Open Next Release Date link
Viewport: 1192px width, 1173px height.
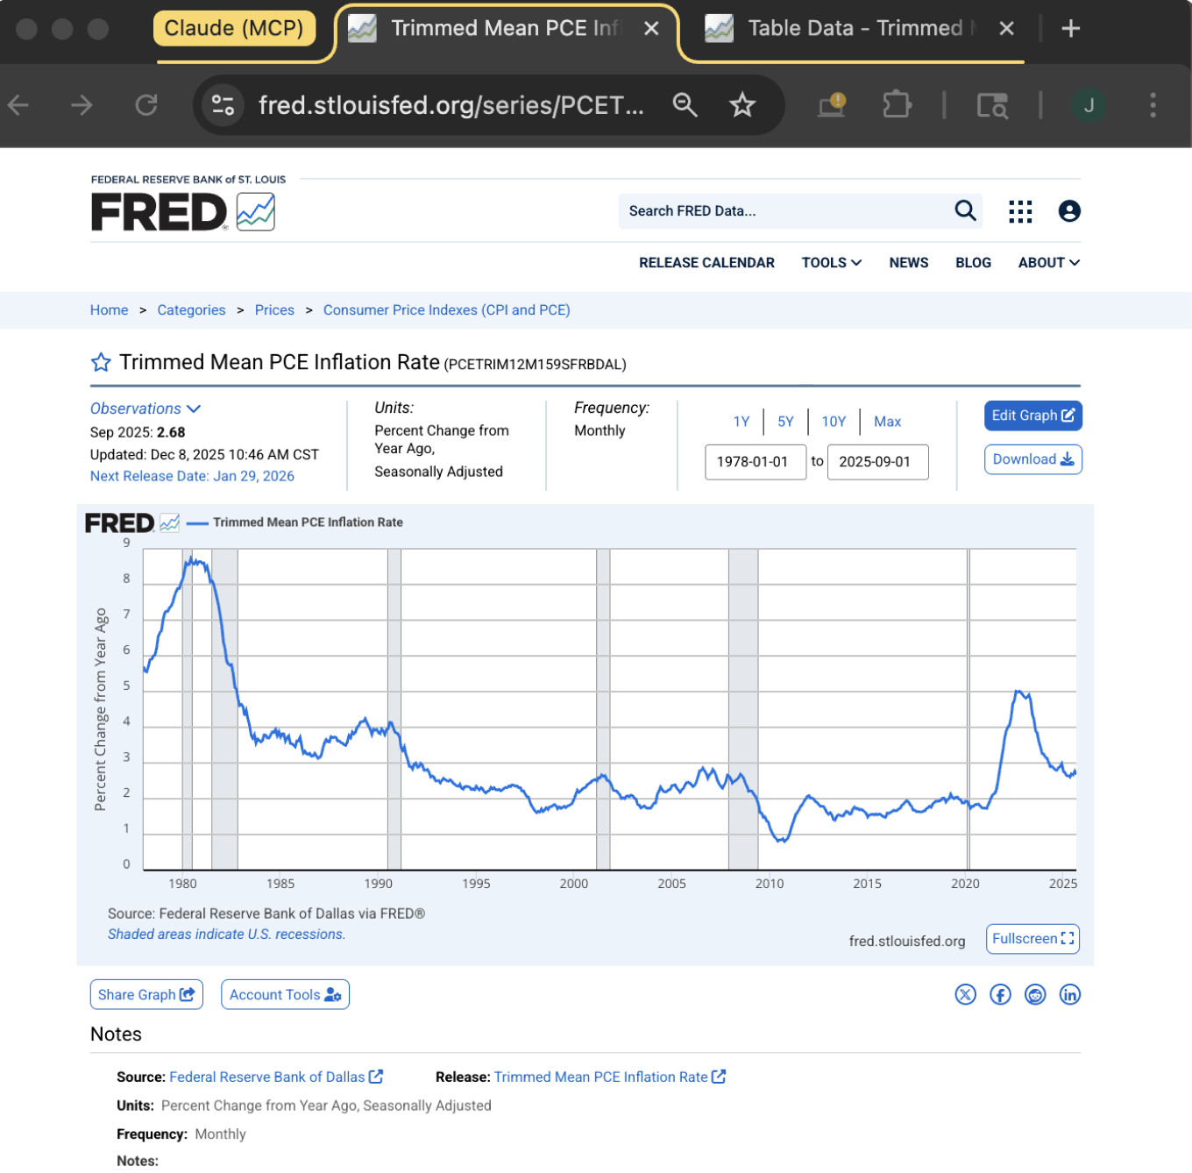coord(192,476)
